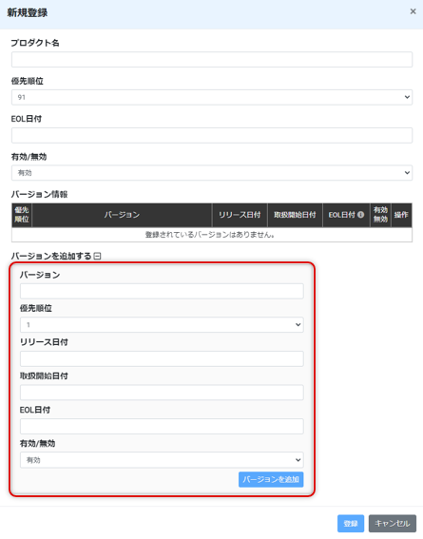Image resolution: width=423 pixels, height=539 pixels.
Task: Click the top EOL日付 date field
Action: (x=212, y=135)
